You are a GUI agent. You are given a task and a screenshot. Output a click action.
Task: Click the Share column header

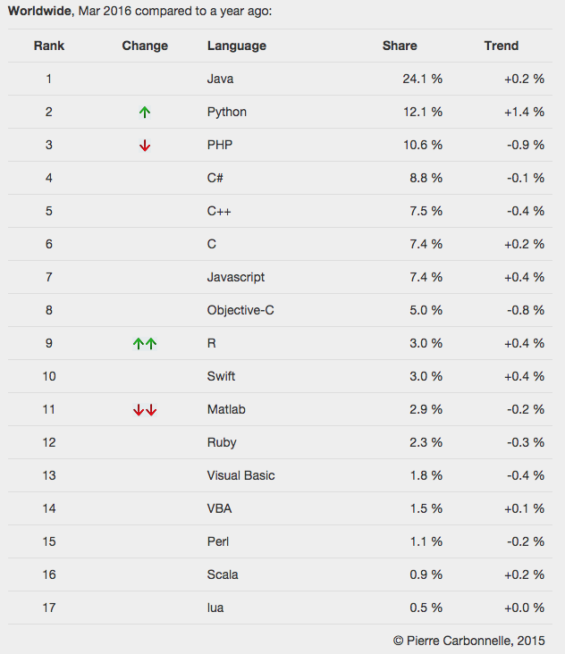400,46
